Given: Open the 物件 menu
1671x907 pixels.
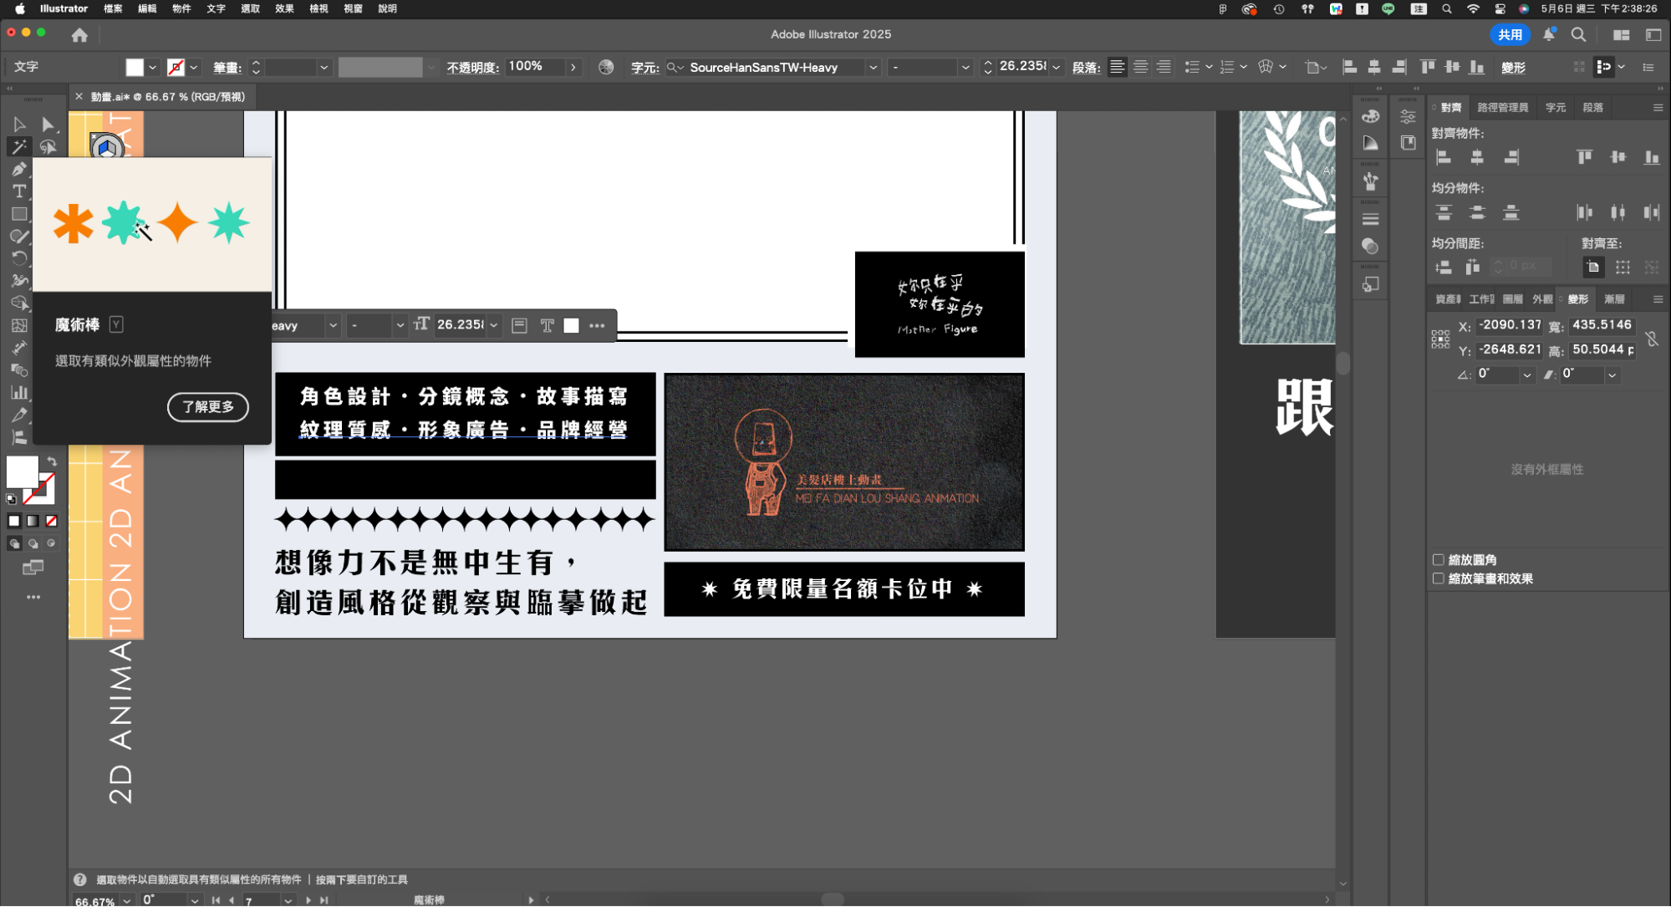Looking at the screenshot, I should pos(181,8).
